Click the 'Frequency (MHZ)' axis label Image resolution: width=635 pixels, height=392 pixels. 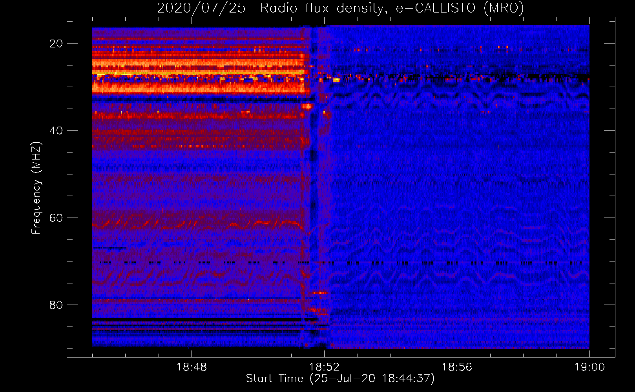pos(36,188)
